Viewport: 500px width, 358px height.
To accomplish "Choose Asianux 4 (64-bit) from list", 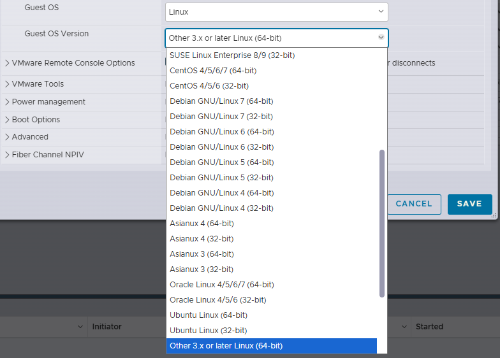I will [x=272, y=223].
